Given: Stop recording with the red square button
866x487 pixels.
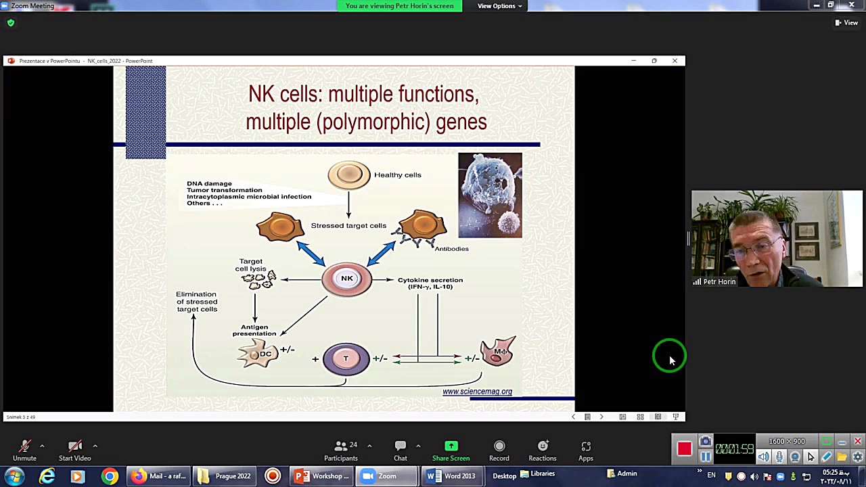Looking at the screenshot, I should tap(684, 449).
